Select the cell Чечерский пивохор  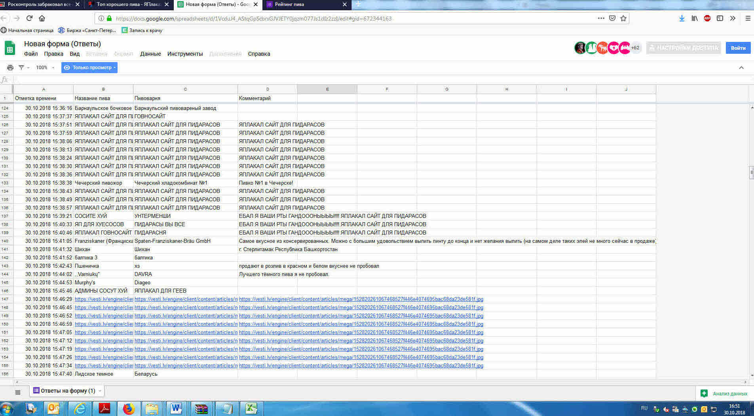pyautogui.click(x=103, y=183)
